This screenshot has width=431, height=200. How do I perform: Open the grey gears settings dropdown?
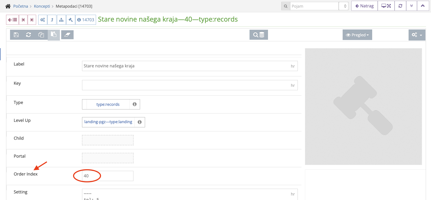coord(417,35)
